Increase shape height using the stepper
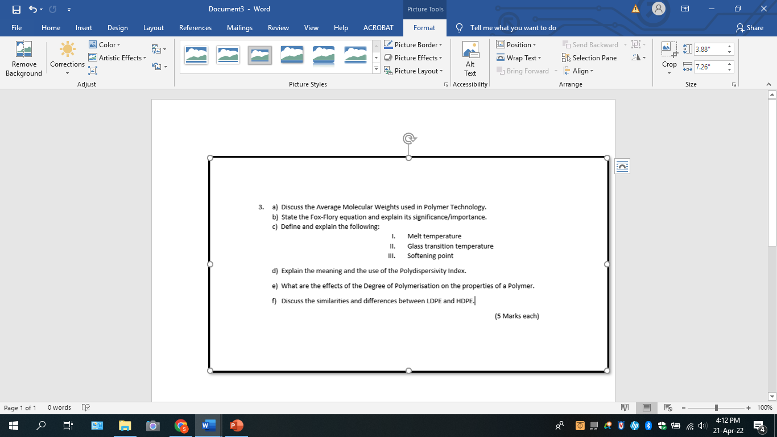 pyautogui.click(x=729, y=46)
